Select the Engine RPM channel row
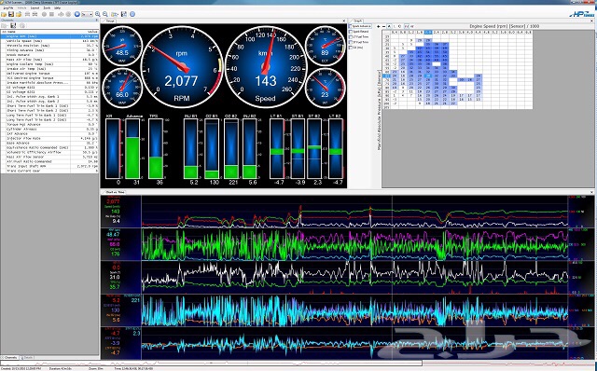The width and height of the screenshot is (597, 371). (49, 36)
